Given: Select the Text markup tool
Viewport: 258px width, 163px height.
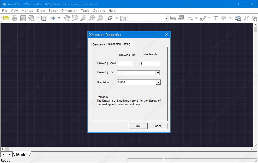Looking at the screenshot, I should (216, 18).
